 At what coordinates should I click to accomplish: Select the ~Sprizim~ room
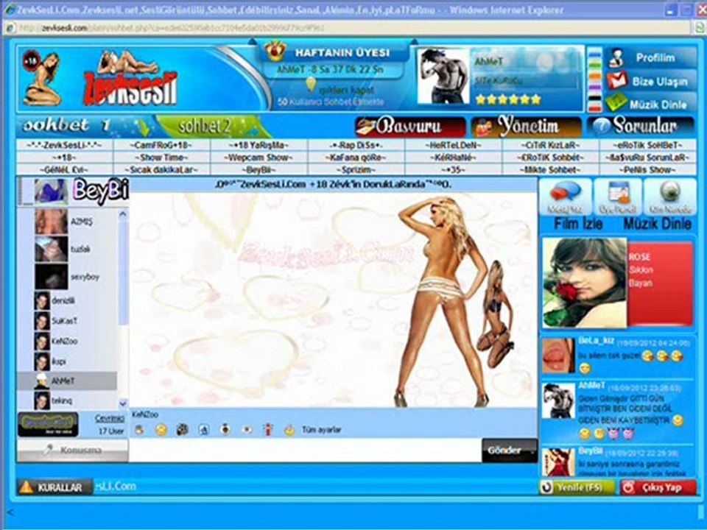click(x=356, y=169)
